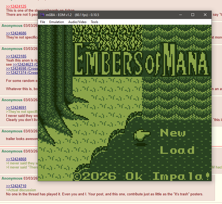The height and width of the screenshot is (204, 222).
Task: Maximize the mGBA window
Action: 193,15
